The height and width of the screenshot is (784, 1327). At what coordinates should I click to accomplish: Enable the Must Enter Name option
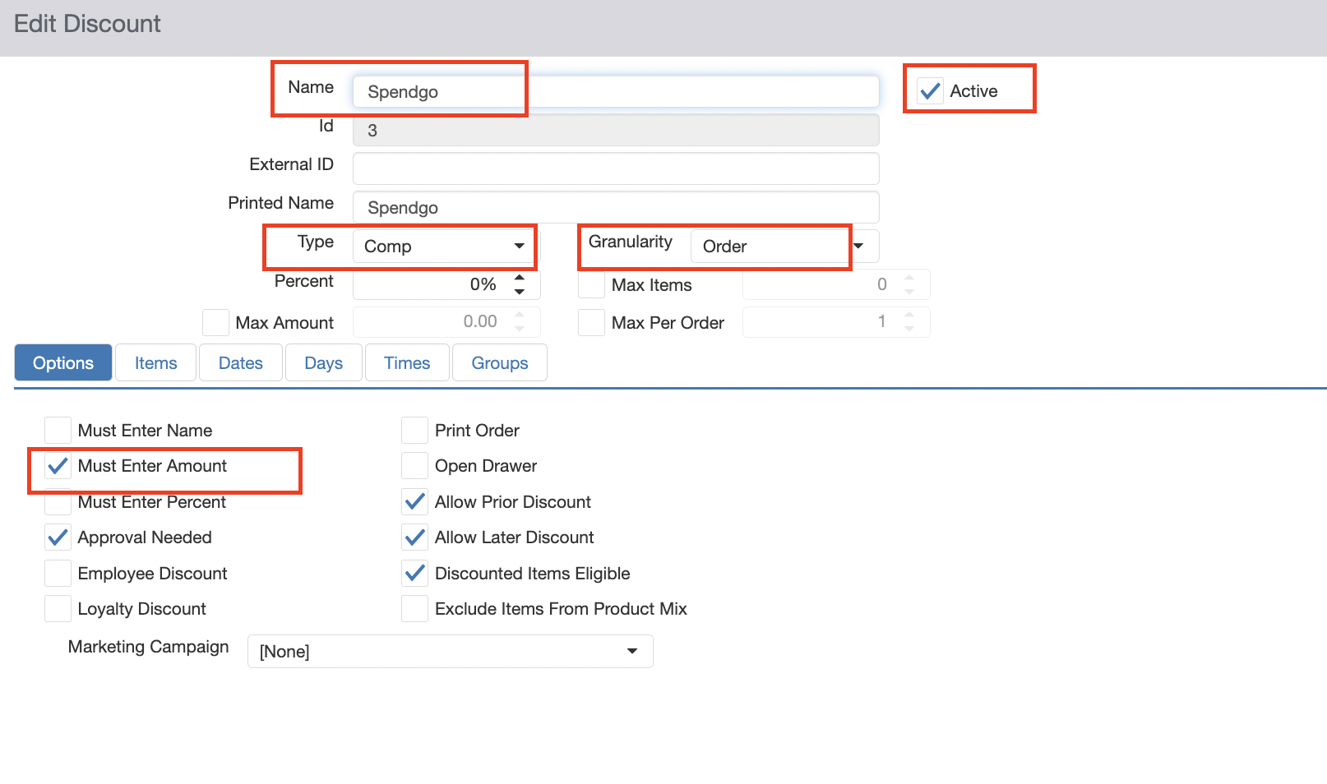(58, 431)
